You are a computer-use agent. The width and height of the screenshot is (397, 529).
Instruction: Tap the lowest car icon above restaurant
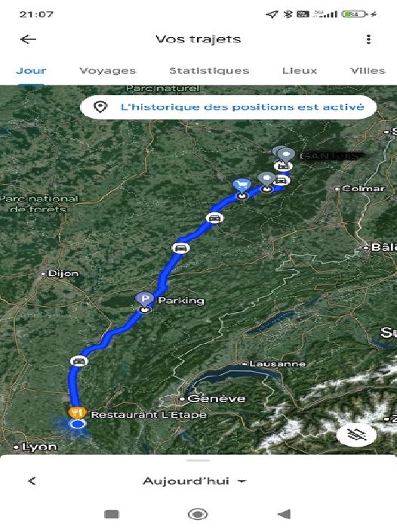point(78,361)
